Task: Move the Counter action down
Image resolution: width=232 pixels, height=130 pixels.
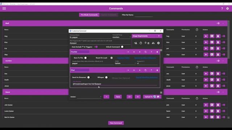Action: pyautogui.click(x=140, y=52)
